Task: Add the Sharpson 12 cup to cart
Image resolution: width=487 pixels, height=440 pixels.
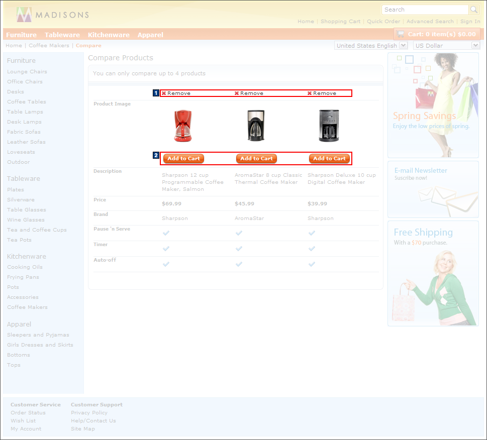Action: (183, 158)
